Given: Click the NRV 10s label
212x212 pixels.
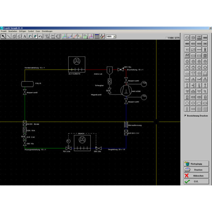Looking at the screenshot, I should coord(128,67).
